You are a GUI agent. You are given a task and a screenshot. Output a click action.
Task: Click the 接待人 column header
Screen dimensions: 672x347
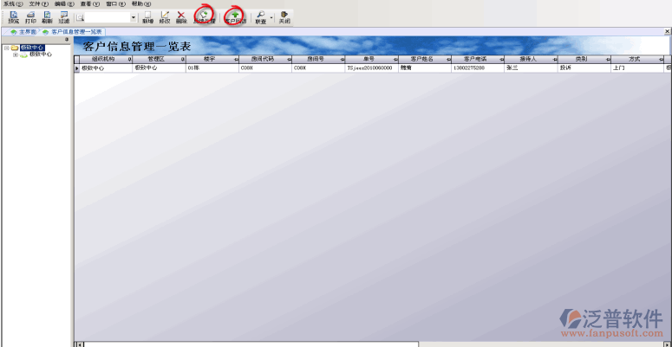click(x=531, y=59)
